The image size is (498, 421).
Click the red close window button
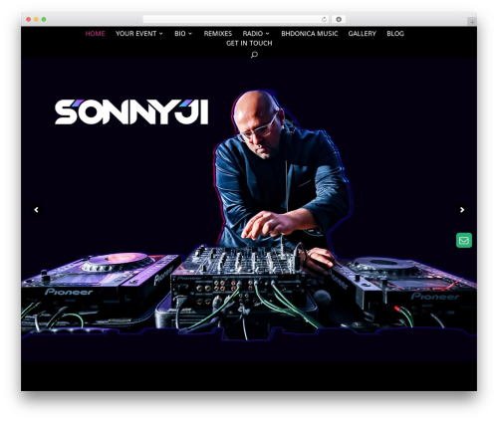coord(29,19)
